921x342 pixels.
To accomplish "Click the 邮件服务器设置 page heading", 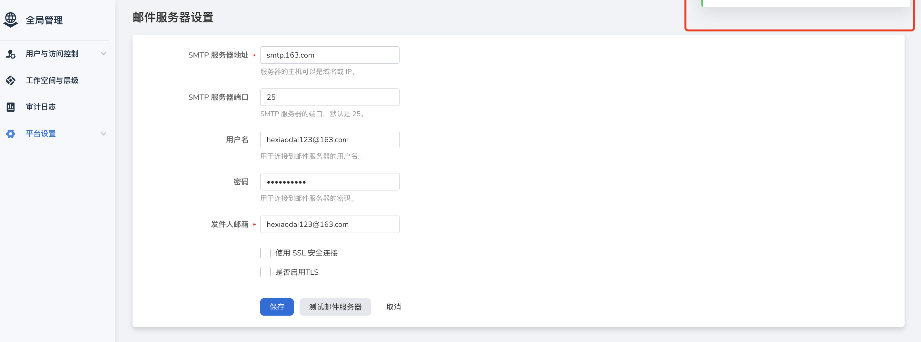I will pos(173,17).
